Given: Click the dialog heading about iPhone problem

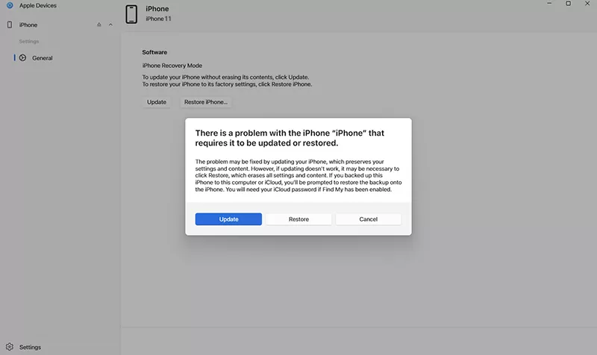Looking at the screenshot, I should tap(290, 138).
